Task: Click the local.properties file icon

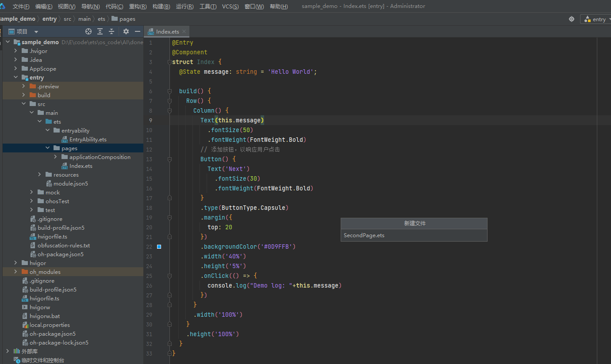Action: pyautogui.click(x=25, y=325)
